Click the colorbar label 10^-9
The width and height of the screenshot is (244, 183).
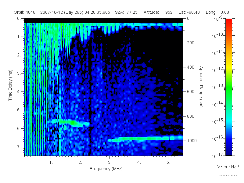[218, 19]
